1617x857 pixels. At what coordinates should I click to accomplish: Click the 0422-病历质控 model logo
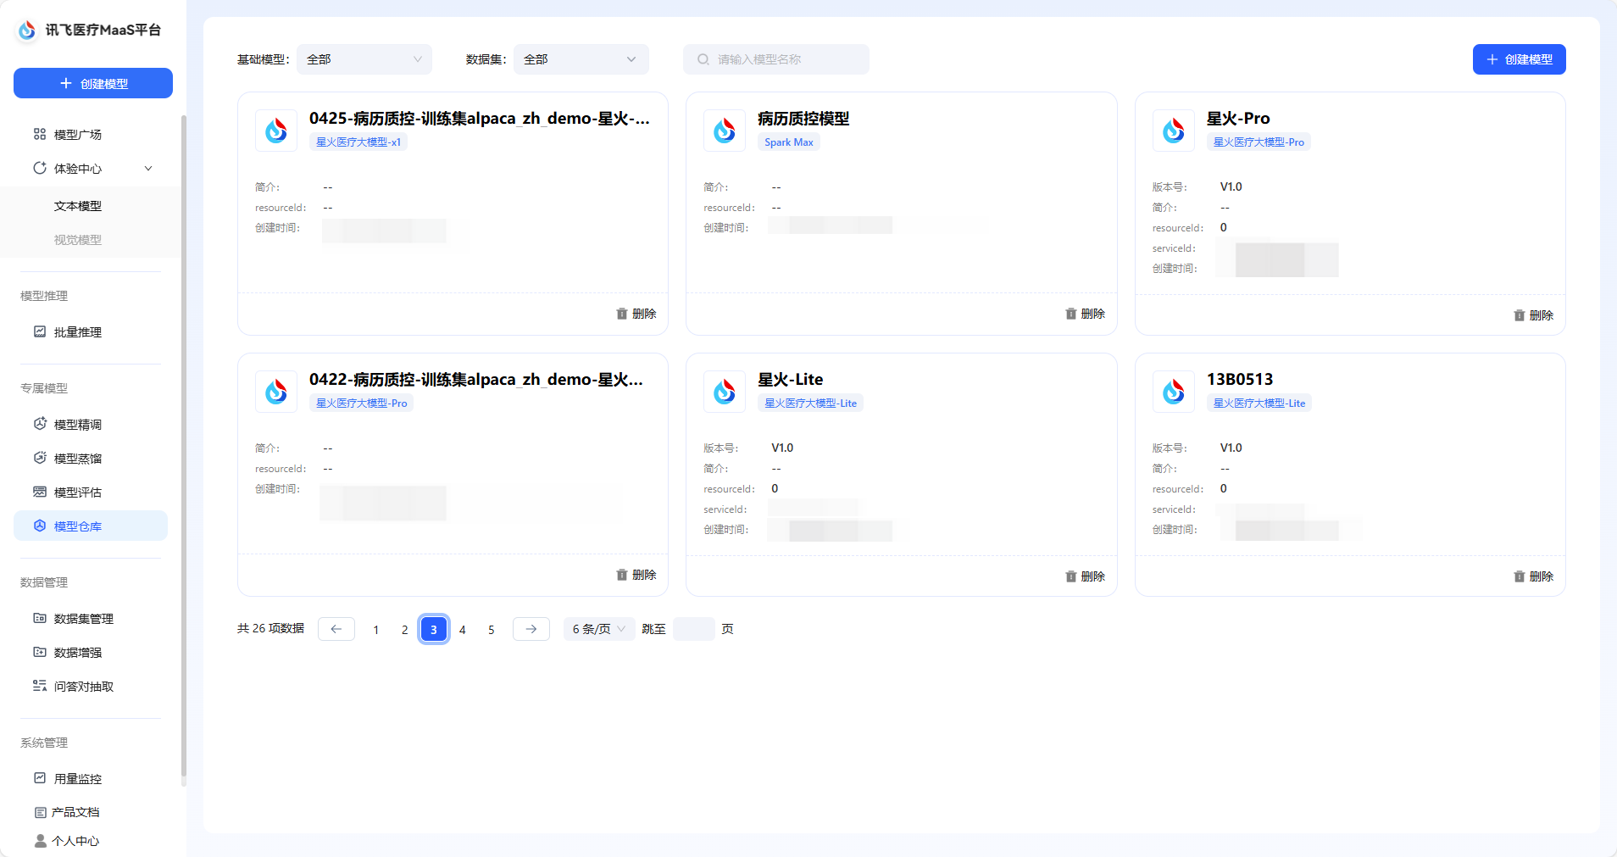[x=276, y=392]
